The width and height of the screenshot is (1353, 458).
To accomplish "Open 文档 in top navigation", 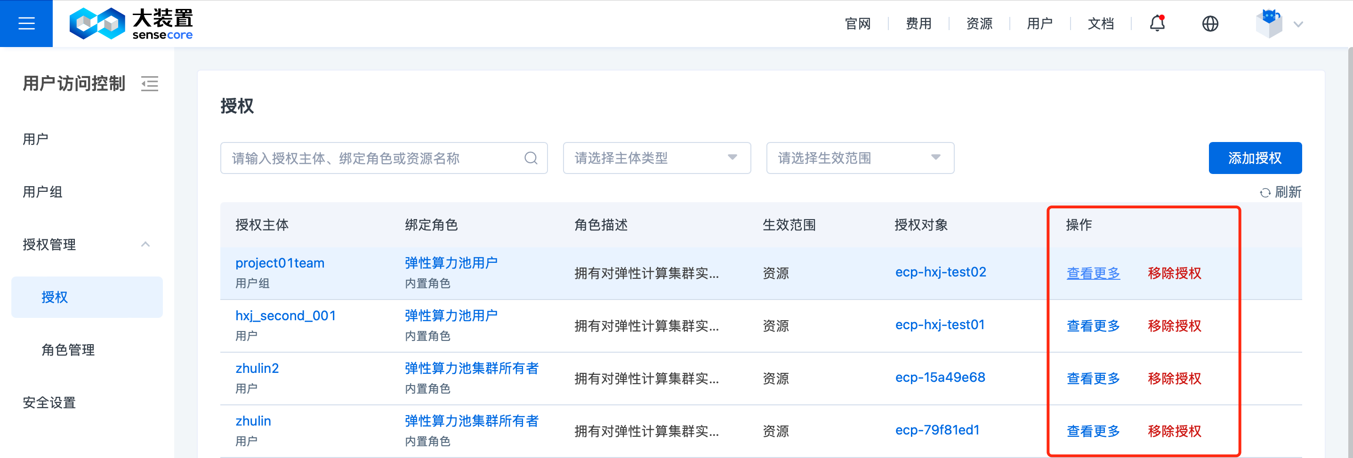I will point(1101,24).
